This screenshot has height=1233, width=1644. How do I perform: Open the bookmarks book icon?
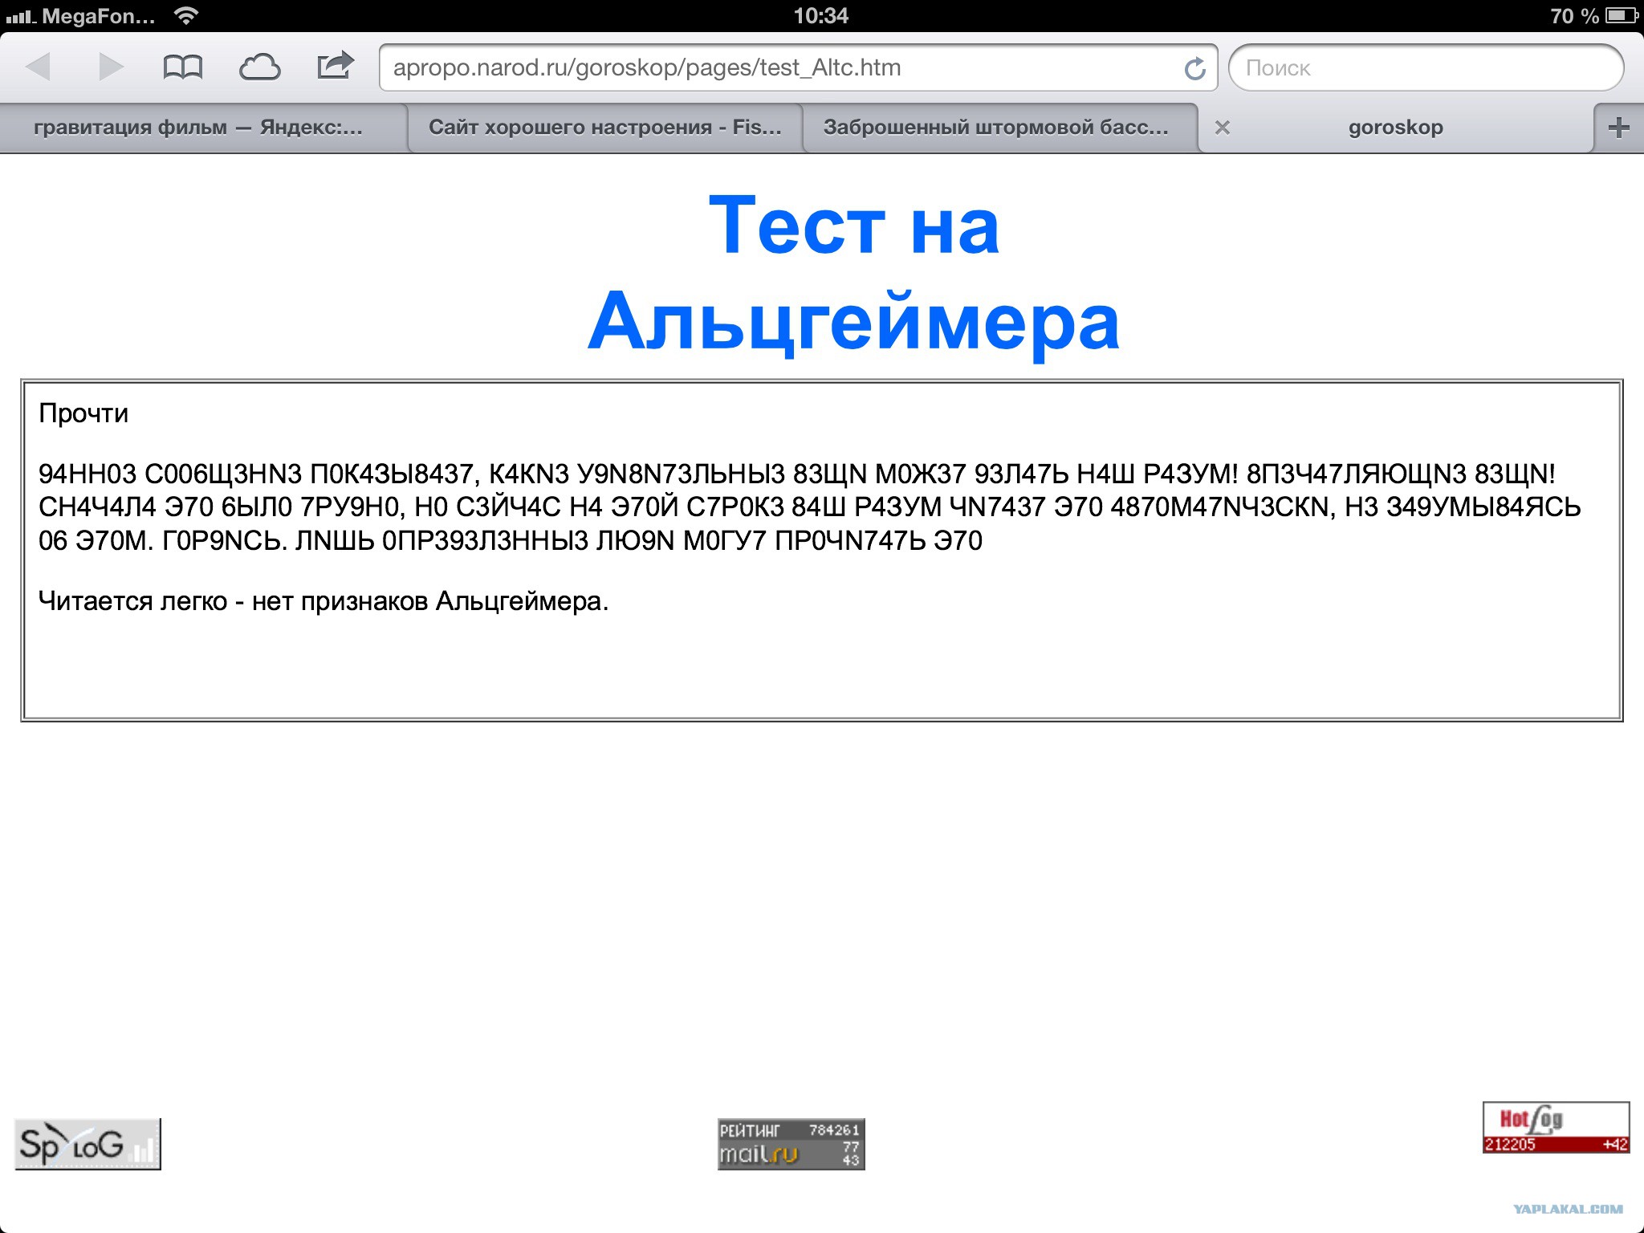click(183, 67)
